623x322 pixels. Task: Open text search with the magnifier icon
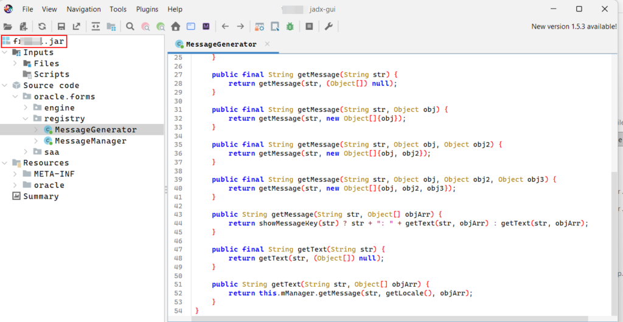[x=130, y=27]
